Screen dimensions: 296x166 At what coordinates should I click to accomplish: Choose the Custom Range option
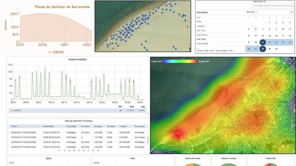(x=202, y=44)
